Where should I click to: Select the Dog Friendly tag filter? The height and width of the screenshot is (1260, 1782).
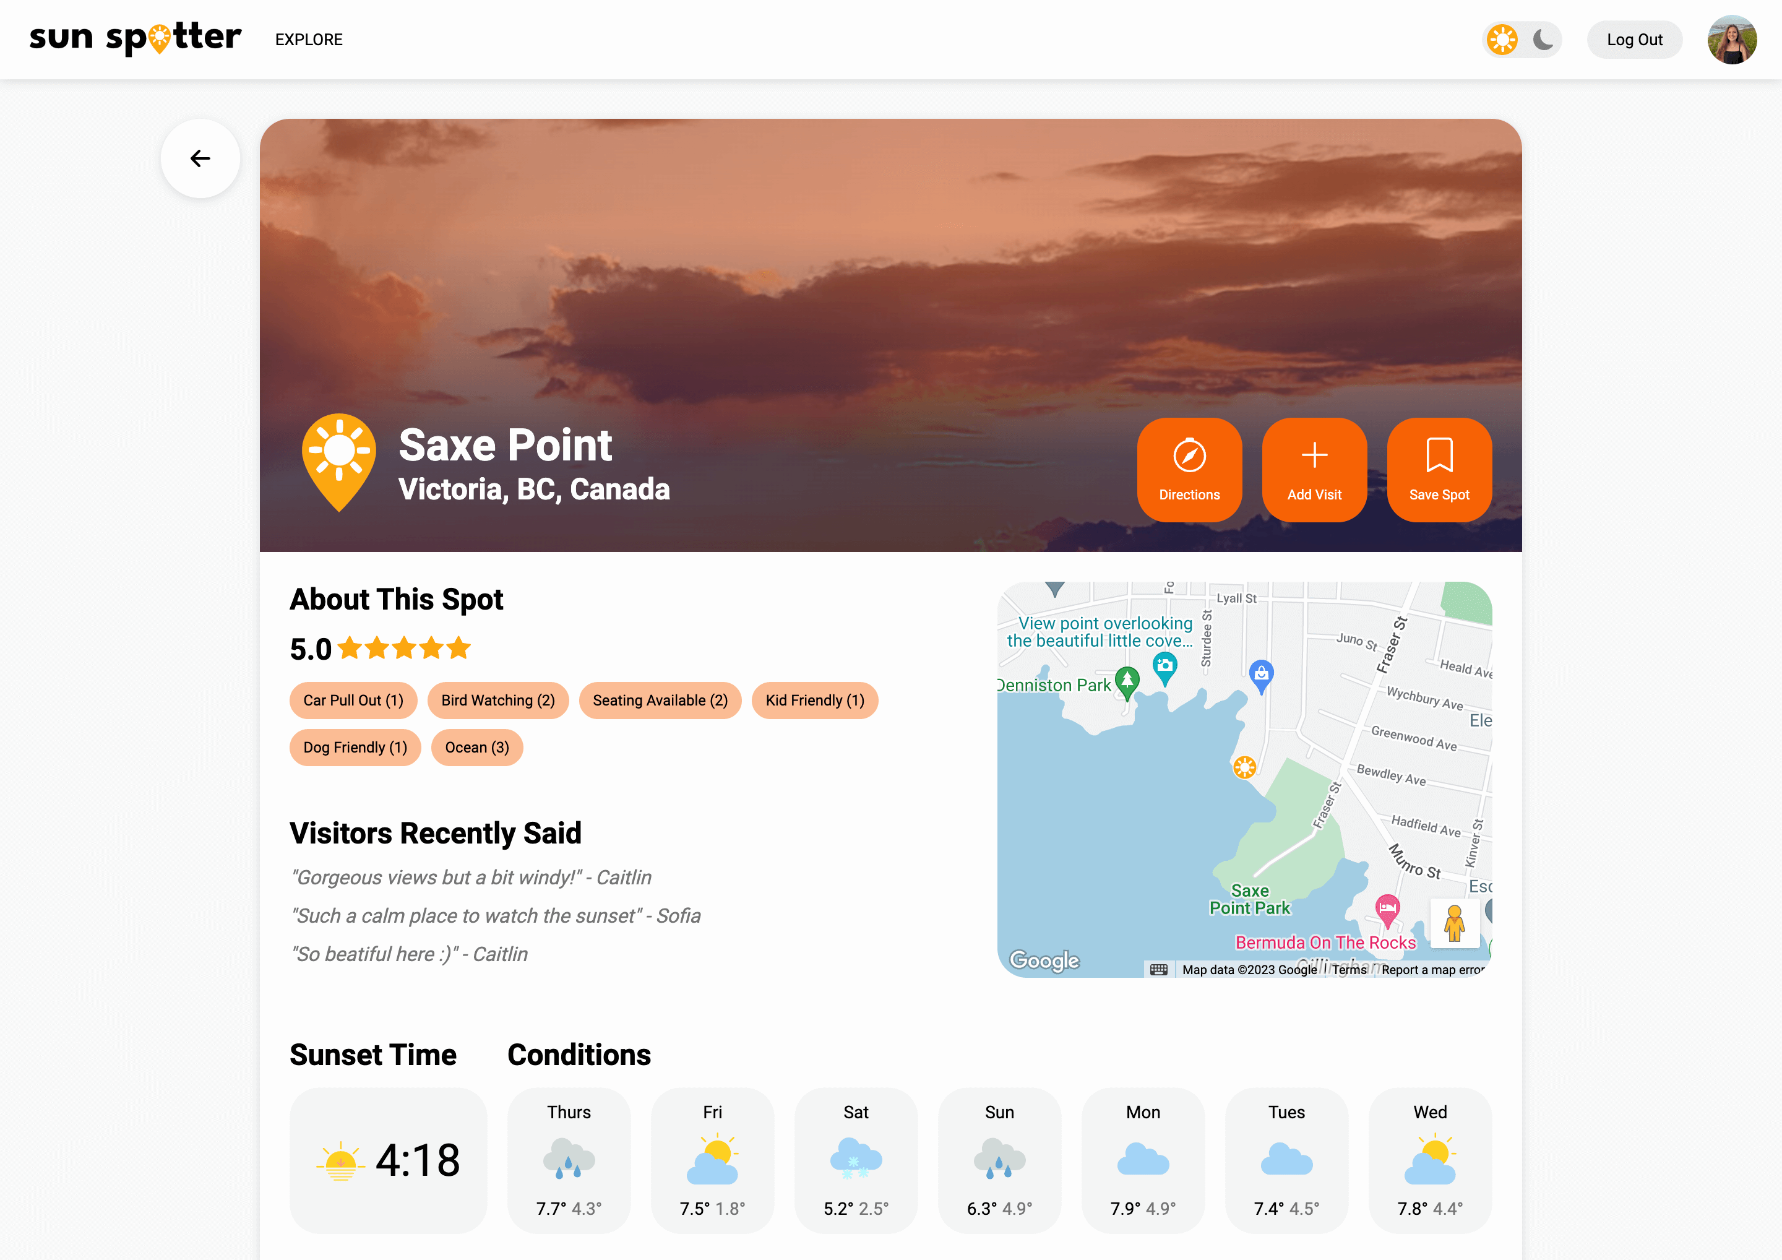pos(355,747)
